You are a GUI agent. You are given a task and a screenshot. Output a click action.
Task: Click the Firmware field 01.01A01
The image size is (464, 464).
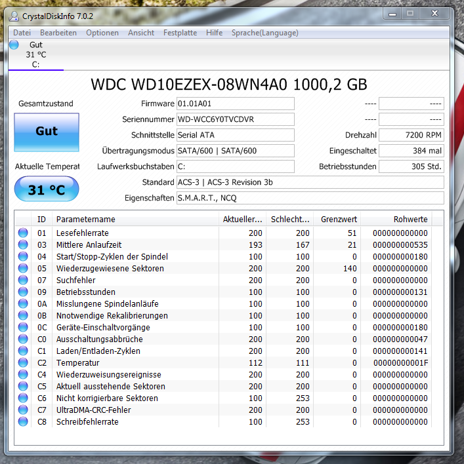click(236, 104)
